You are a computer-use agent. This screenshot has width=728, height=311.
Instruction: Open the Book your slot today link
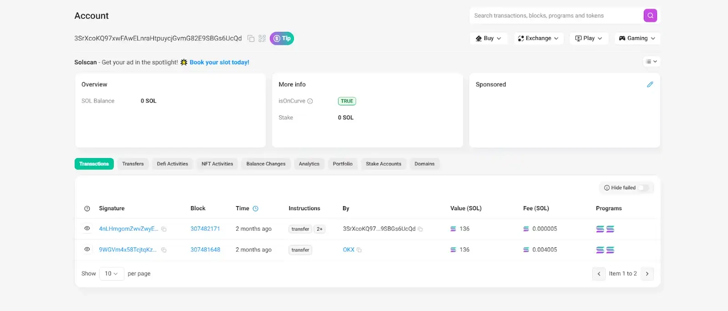219,63
